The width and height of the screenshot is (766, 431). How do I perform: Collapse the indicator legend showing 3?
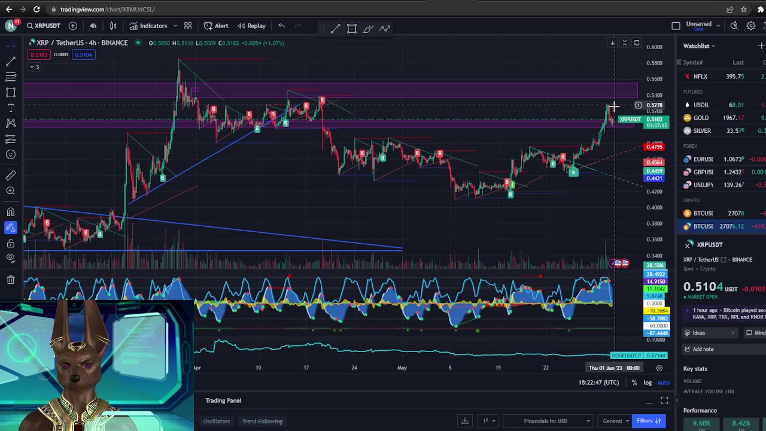(34, 66)
